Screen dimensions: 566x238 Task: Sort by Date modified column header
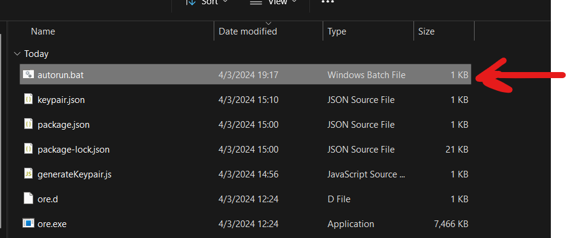(x=248, y=31)
